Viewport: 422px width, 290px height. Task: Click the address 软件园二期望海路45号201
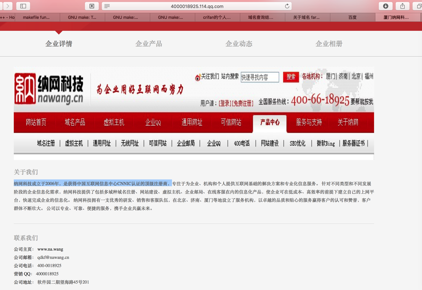63,282
